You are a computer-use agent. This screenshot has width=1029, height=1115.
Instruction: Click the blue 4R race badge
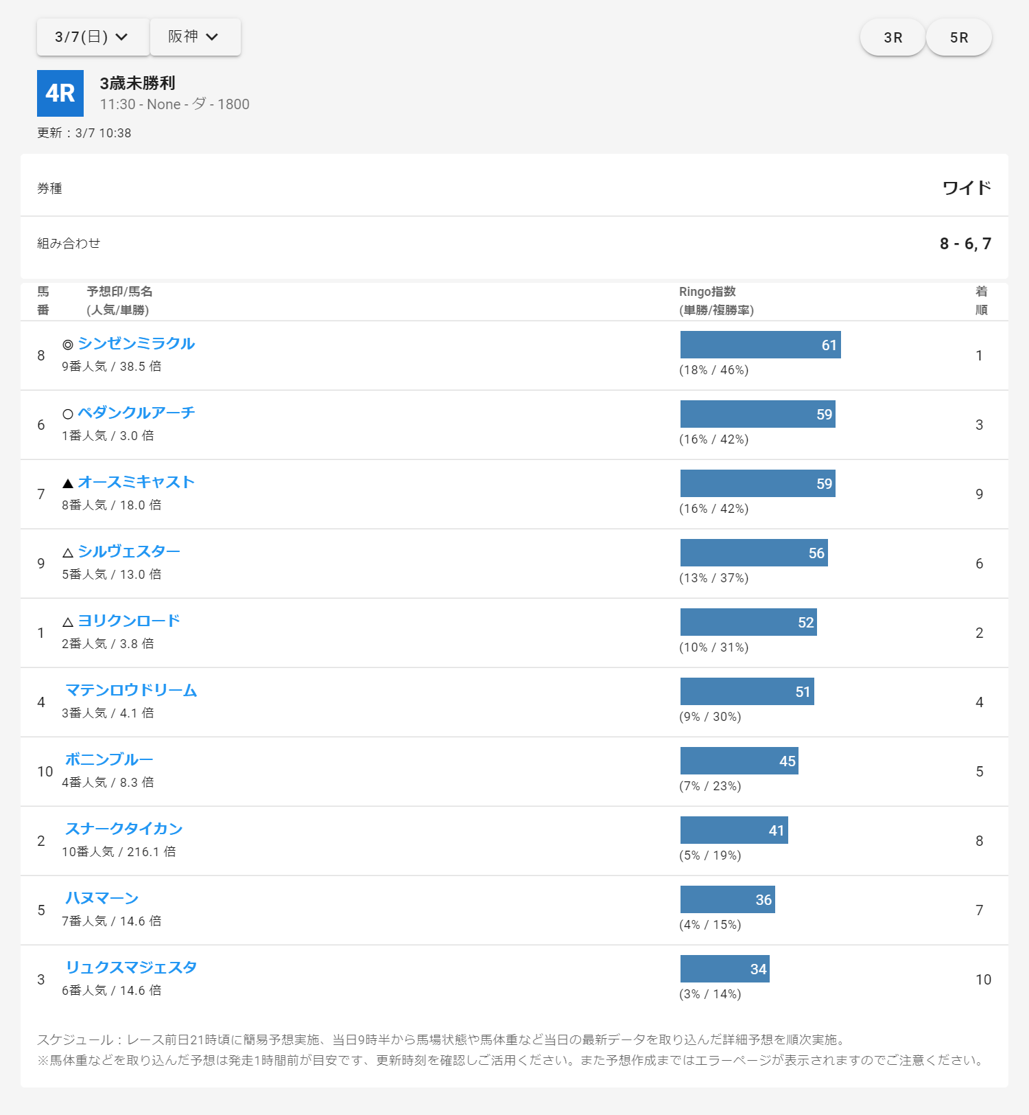point(60,93)
